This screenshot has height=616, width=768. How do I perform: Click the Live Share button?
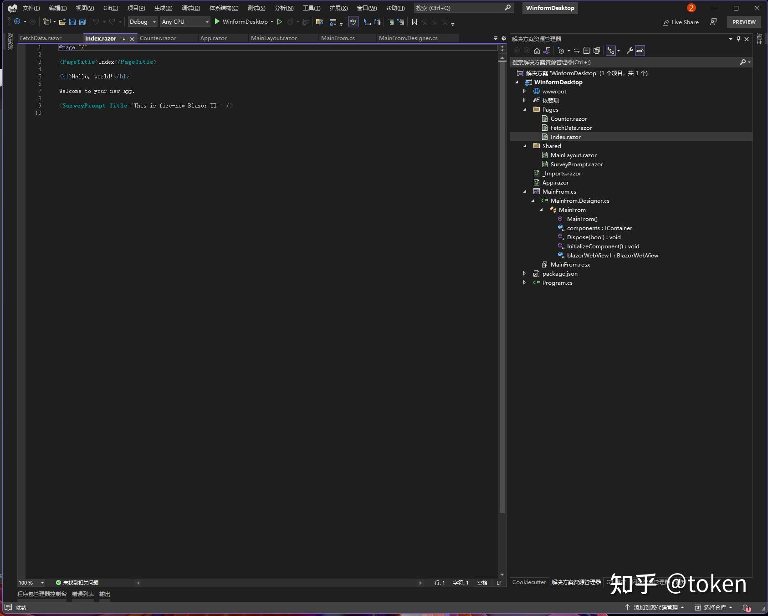coord(681,22)
